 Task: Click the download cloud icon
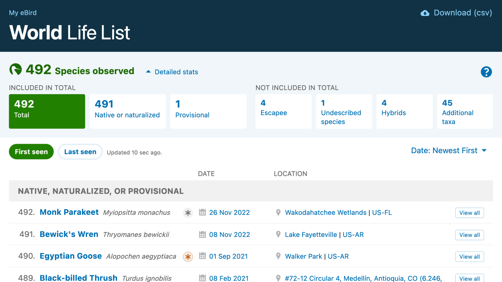[425, 13]
